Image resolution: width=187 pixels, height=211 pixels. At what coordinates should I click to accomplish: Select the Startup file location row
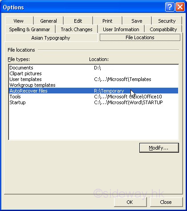tap(93, 102)
